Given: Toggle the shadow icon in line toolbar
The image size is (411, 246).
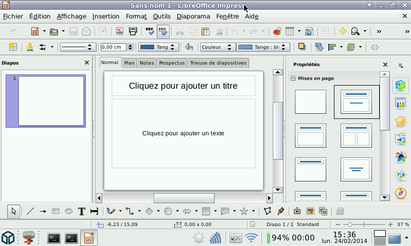Looking at the screenshot, I should pos(302,47).
